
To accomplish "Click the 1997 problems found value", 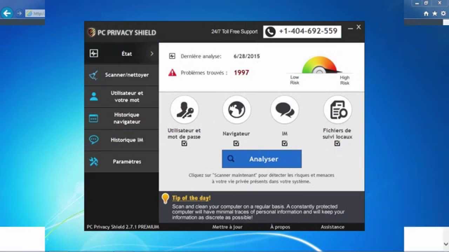I will [x=241, y=73].
